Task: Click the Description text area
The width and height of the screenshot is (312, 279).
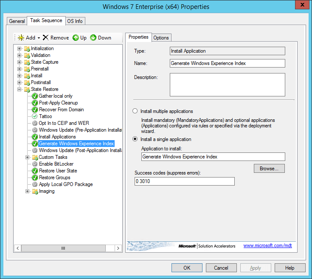Action: tap(227, 85)
